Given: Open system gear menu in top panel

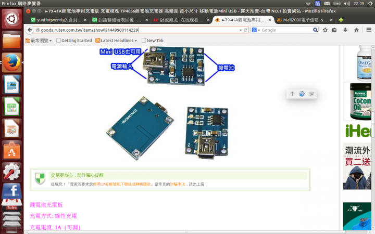Looking at the screenshot, I should [x=370, y=4].
